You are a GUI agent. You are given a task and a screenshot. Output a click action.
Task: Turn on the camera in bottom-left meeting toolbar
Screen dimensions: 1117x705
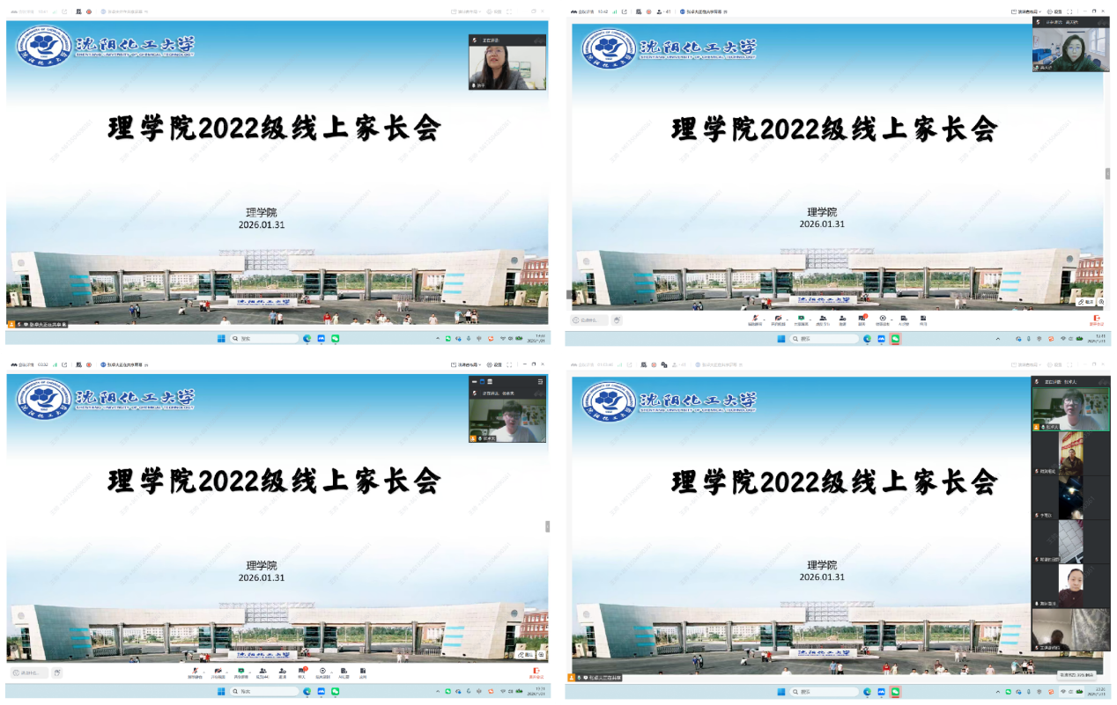tap(217, 672)
